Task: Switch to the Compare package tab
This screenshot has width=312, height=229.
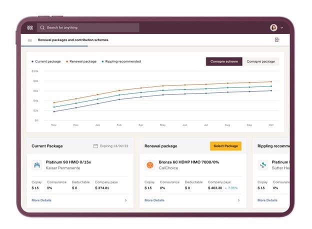Action: pyautogui.click(x=260, y=61)
